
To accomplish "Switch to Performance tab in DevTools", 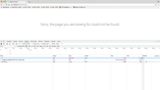I will (x=33, y=41).
